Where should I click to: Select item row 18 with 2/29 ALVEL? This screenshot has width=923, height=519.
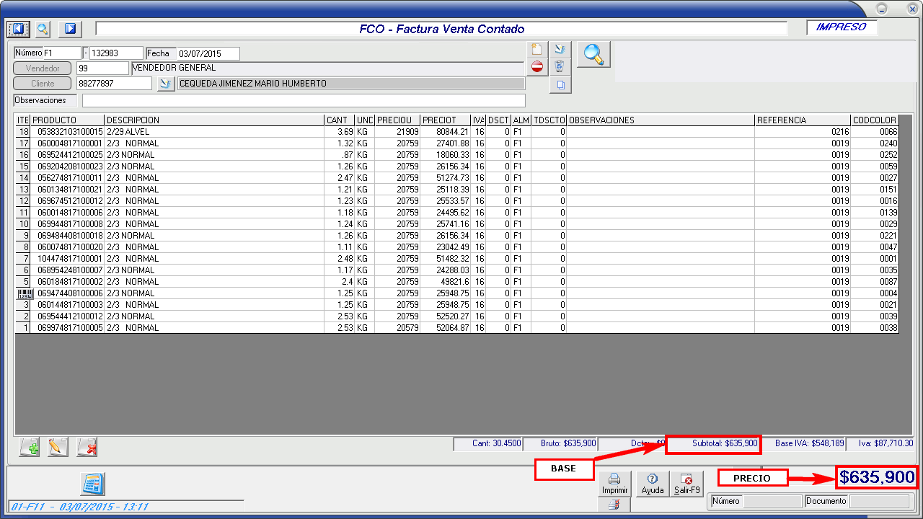coord(216,132)
